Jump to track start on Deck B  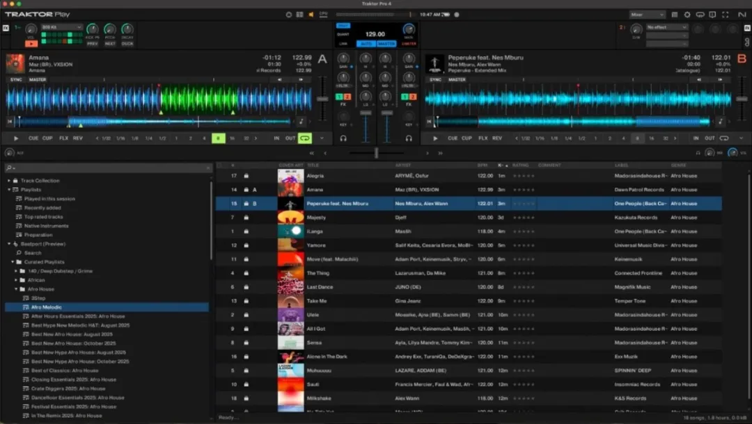tap(429, 122)
